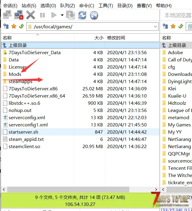Click the steam_appid.txt text file icon

5,139
